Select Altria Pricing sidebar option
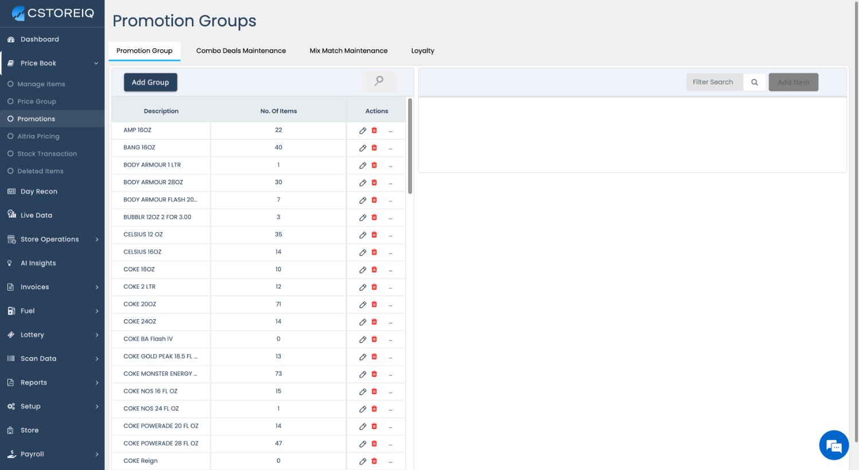Image resolution: width=859 pixels, height=470 pixels. [x=38, y=136]
